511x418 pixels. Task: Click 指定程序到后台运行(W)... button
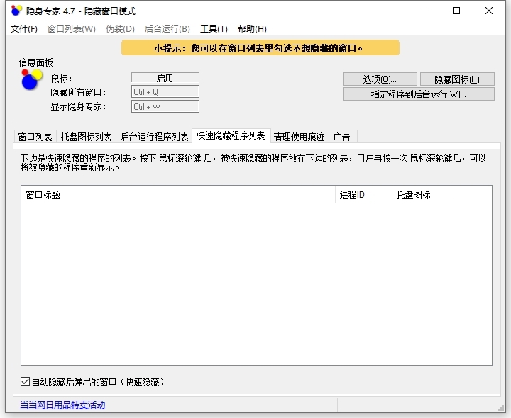pyautogui.click(x=418, y=94)
